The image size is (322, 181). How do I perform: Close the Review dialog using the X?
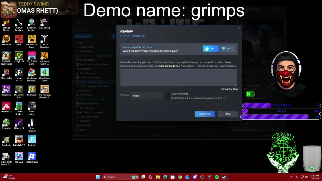(x=239, y=28)
